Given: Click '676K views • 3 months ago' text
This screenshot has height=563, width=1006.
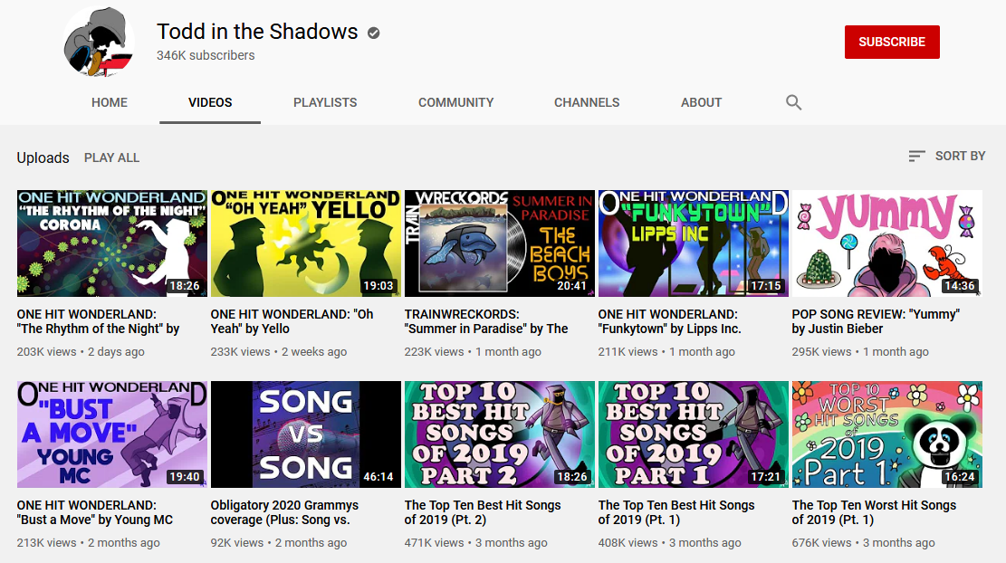Looking at the screenshot, I should (864, 542).
